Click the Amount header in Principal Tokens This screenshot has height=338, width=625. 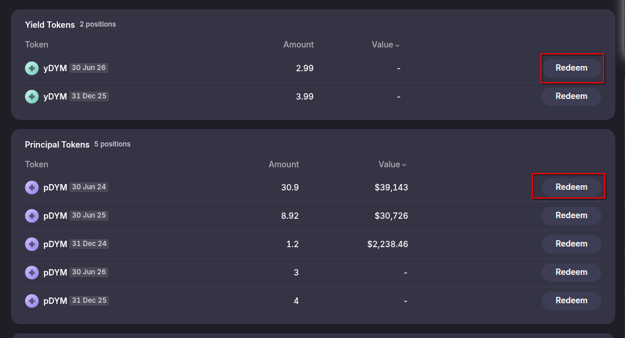[284, 164]
